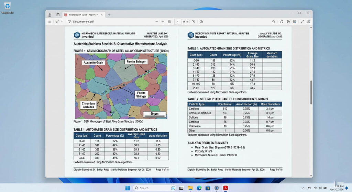This screenshot has height=192, width=352.
Task: Click the Chromium Carbides label in figure
Action: [88, 105]
